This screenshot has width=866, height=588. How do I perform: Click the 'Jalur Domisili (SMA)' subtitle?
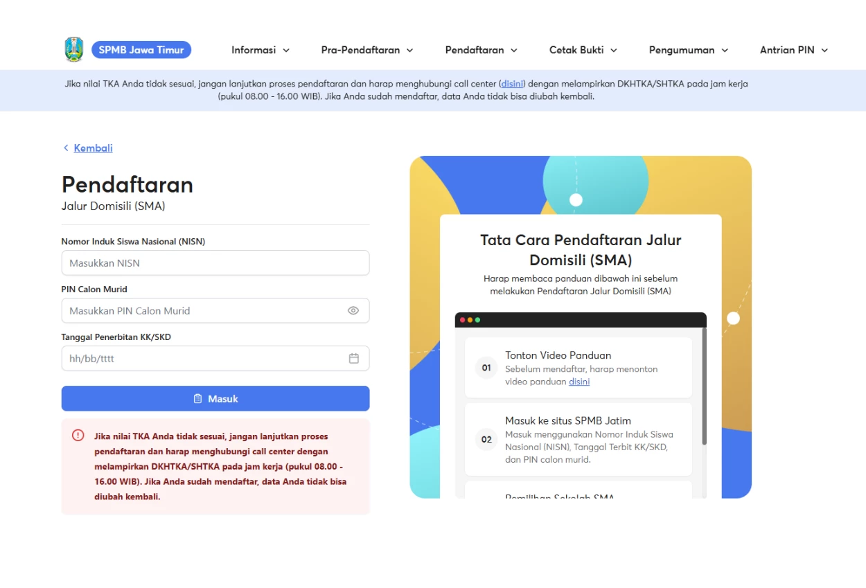[x=114, y=206]
